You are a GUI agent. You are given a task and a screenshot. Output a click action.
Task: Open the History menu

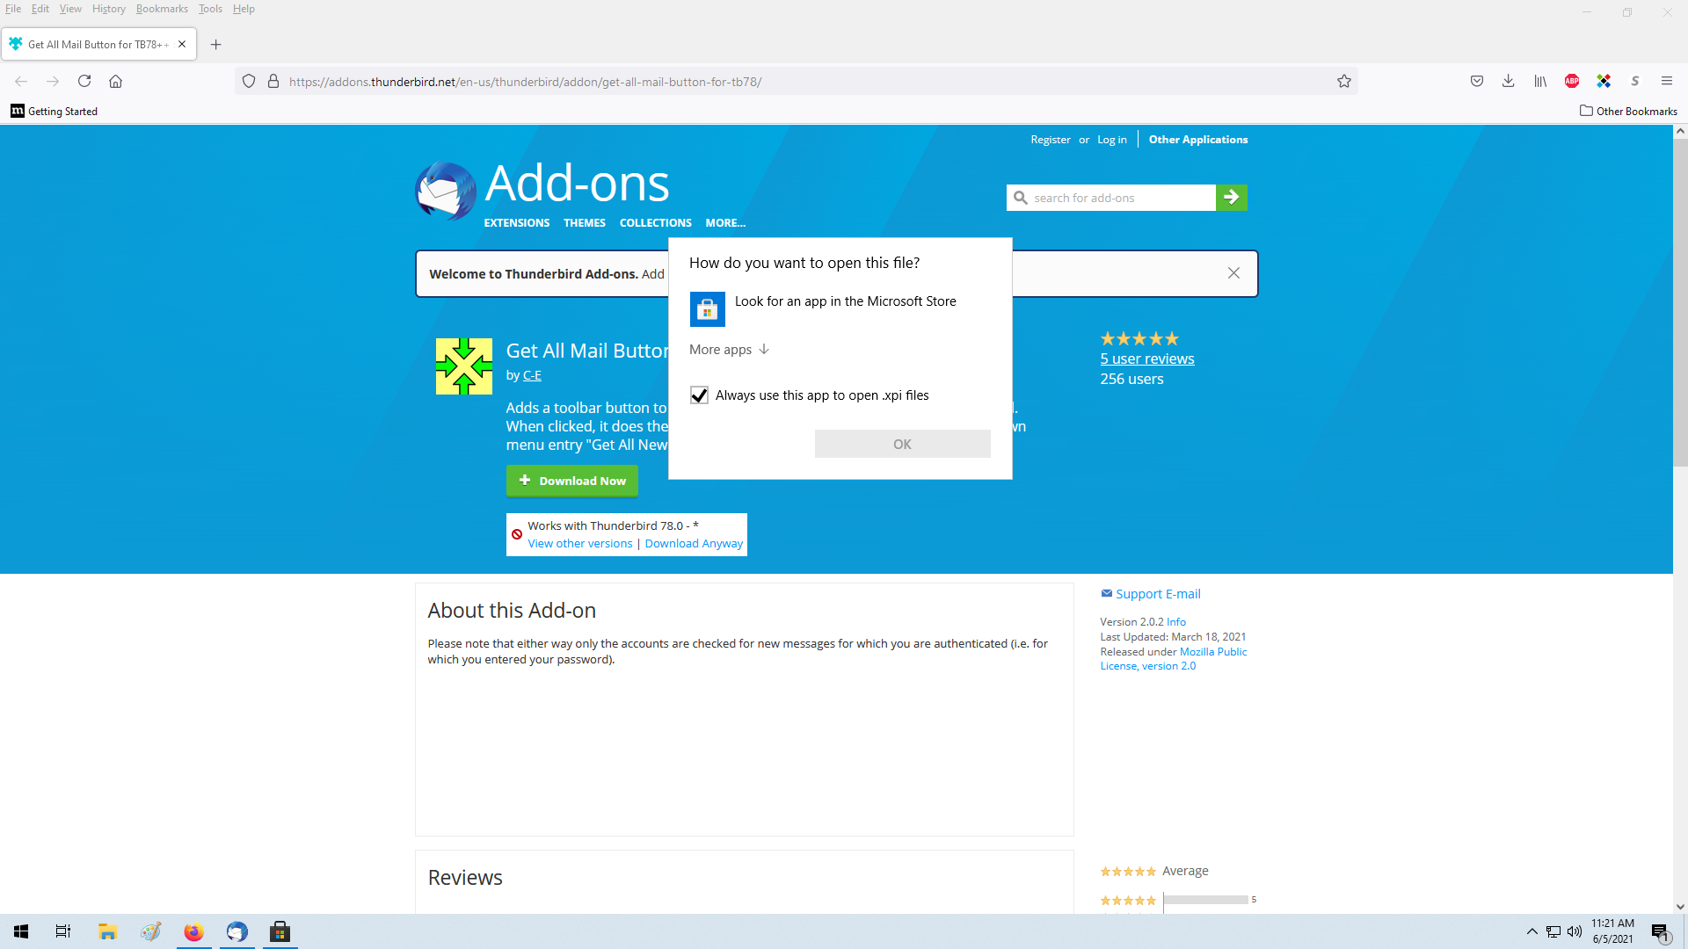pos(109,9)
